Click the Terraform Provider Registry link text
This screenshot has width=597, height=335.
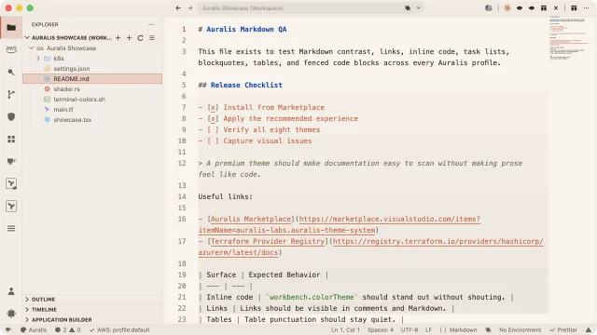tap(268, 241)
